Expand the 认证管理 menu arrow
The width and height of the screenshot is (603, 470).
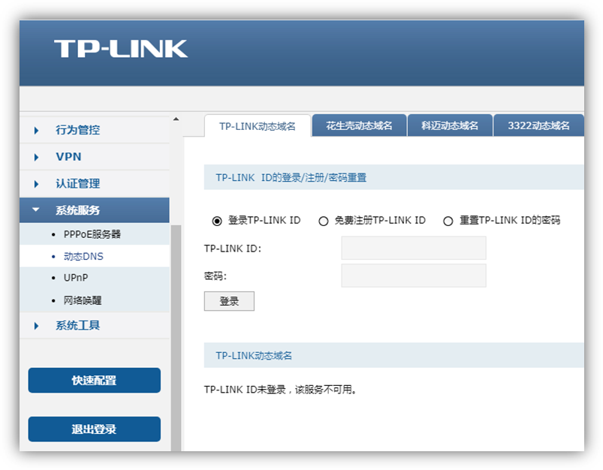pyautogui.click(x=36, y=184)
